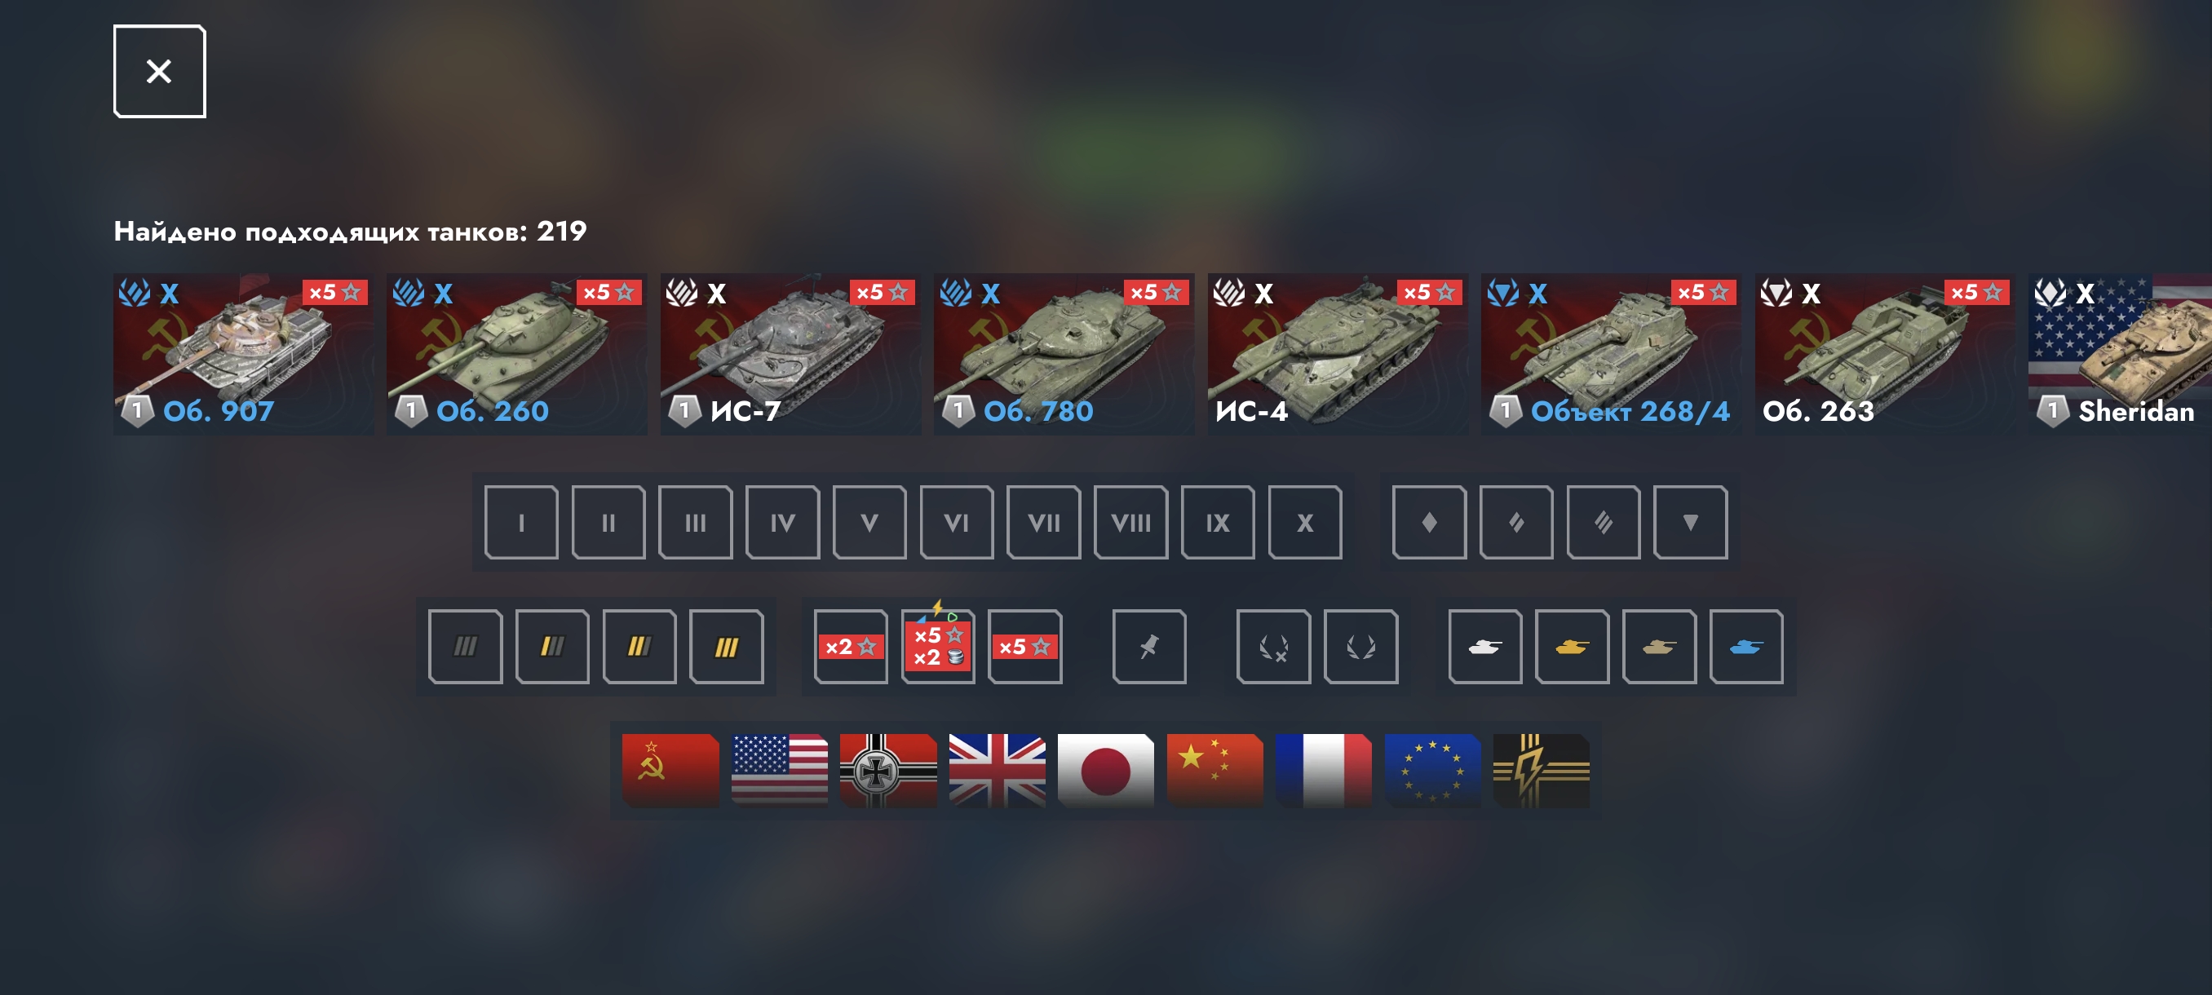The width and height of the screenshot is (2212, 995).
Task: Select gold premium tank type filter
Action: tap(1572, 647)
